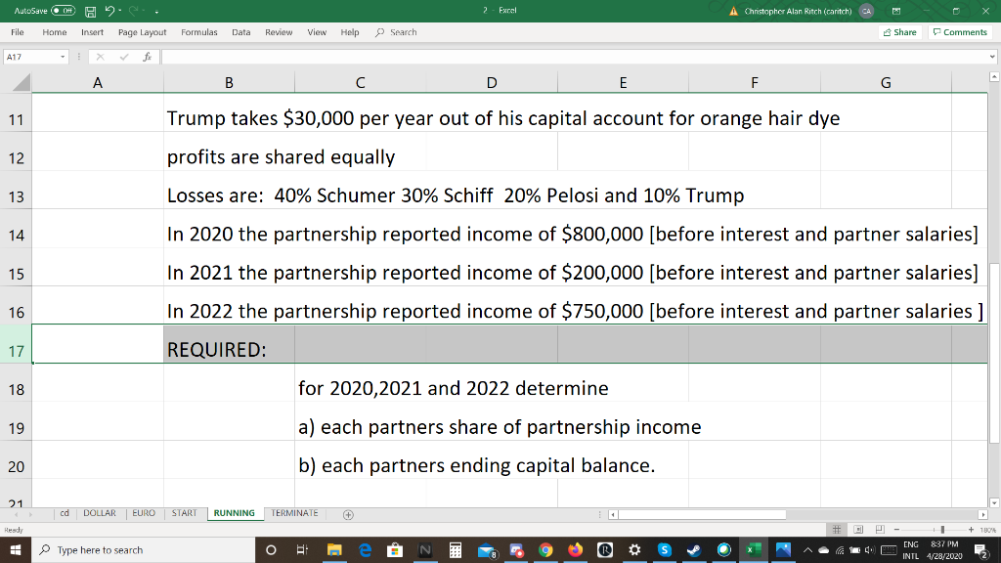This screenshot has height=563, width=1001.
Task: Click the Name Box showing A17
Action: pyautogui.click(x=30, y=57)
